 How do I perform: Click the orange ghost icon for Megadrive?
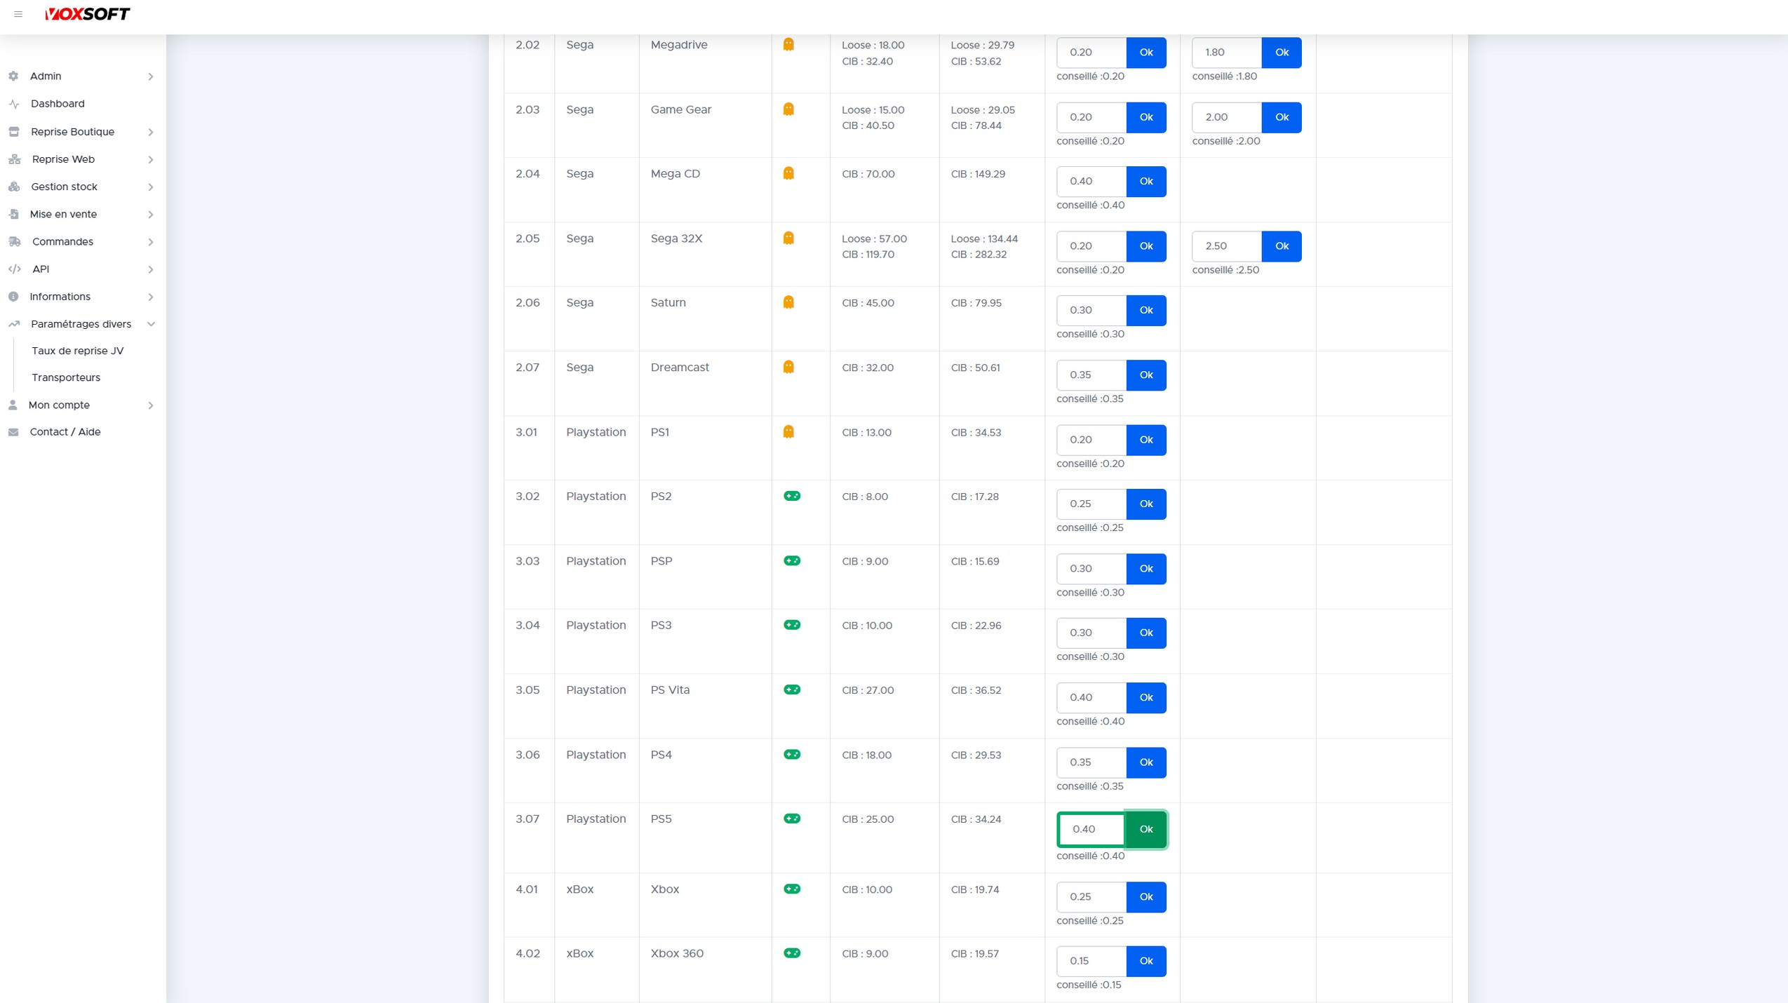pos(788,44)
